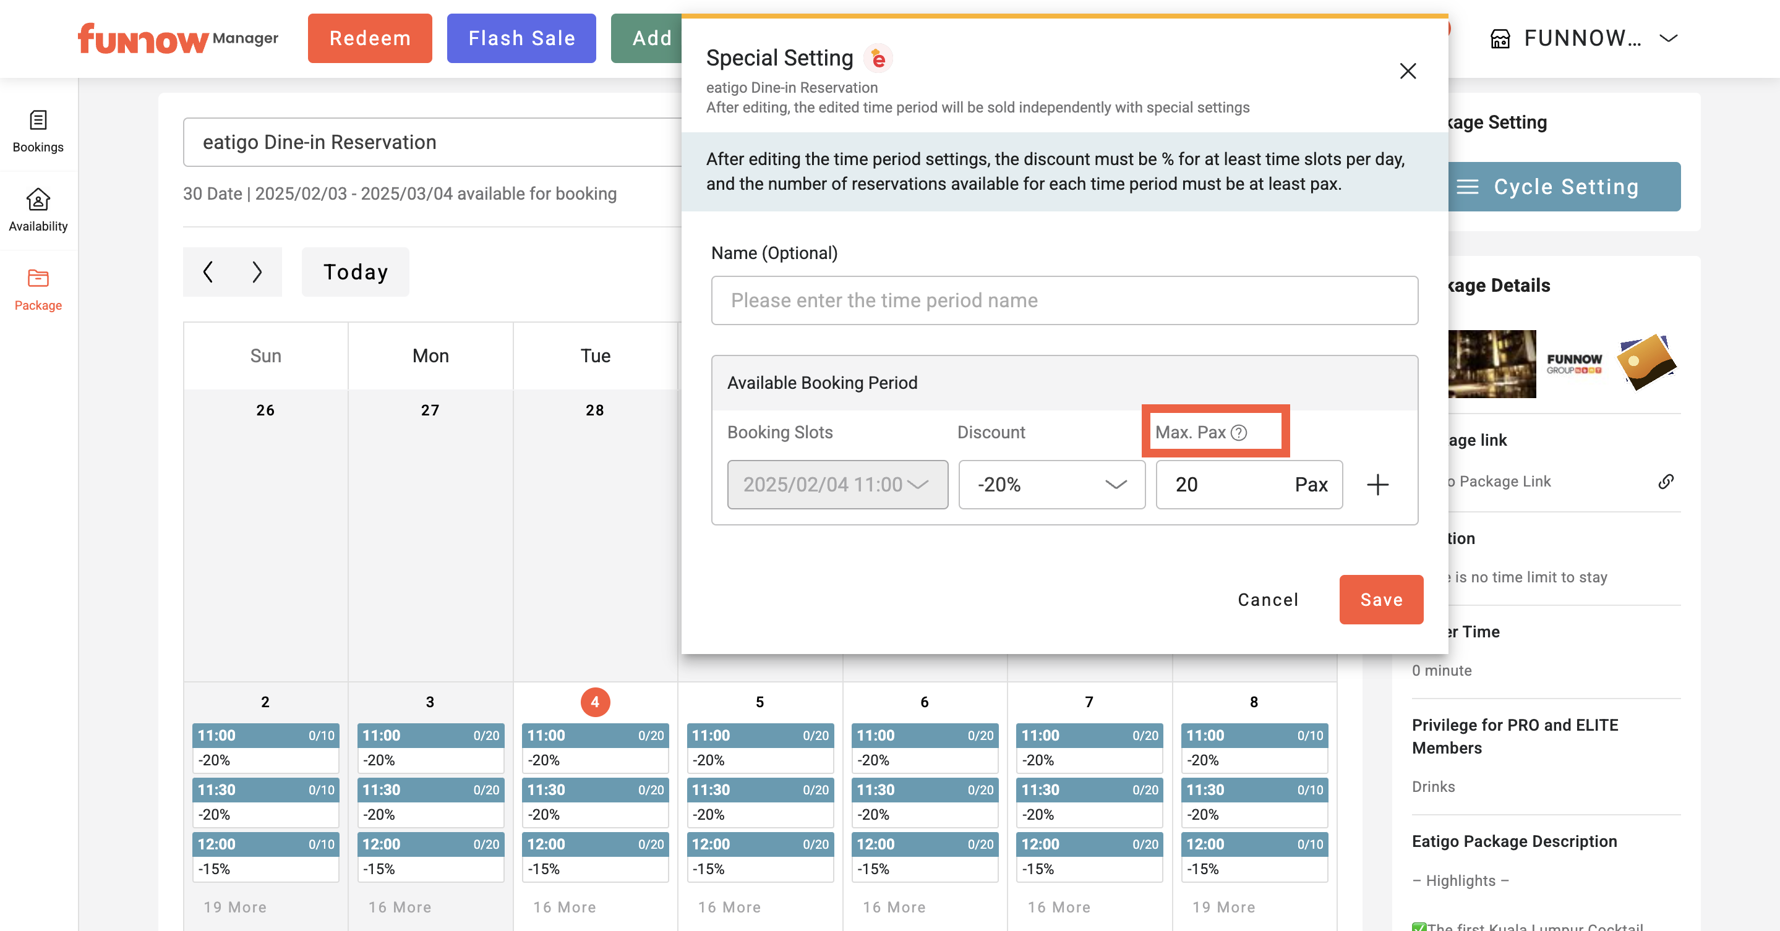Click the store icon beside FUNNOW
1780x931 pixels.
(1499, 38)
